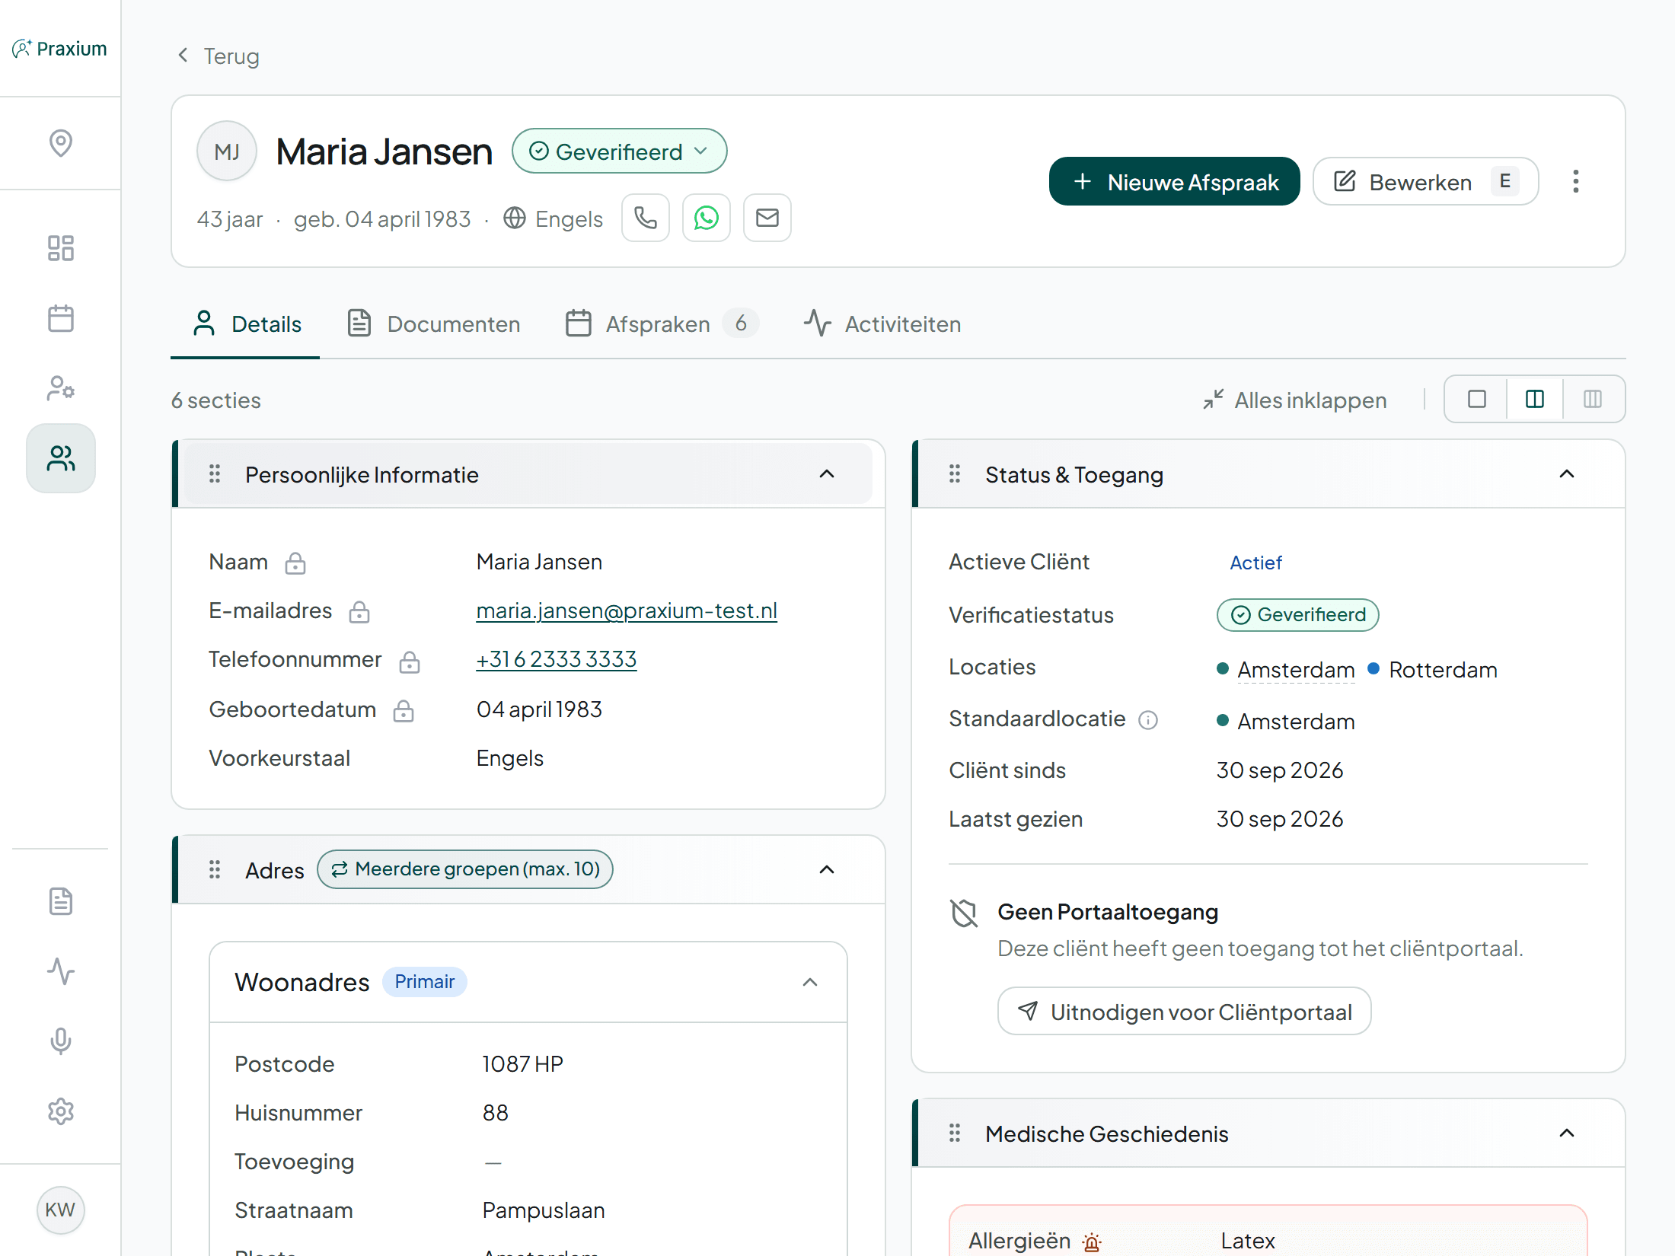Switch to two-column layout view
Viewport: 1675px width, 1256px height.
tap(1535, 399)
